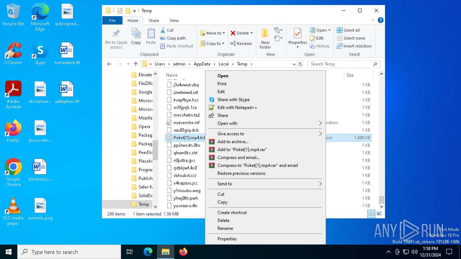This screenshot has height=259, width=461.
Task: Open the File tab
Action: tap(112, 21)
